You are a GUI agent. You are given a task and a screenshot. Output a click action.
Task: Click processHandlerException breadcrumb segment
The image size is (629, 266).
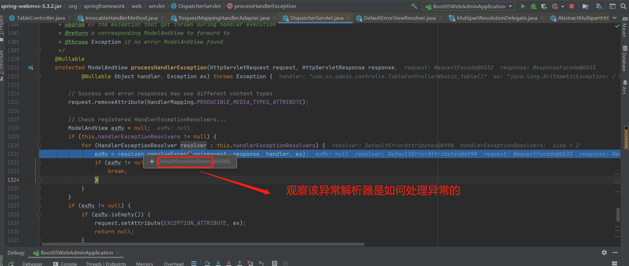(x=262, y=6)
